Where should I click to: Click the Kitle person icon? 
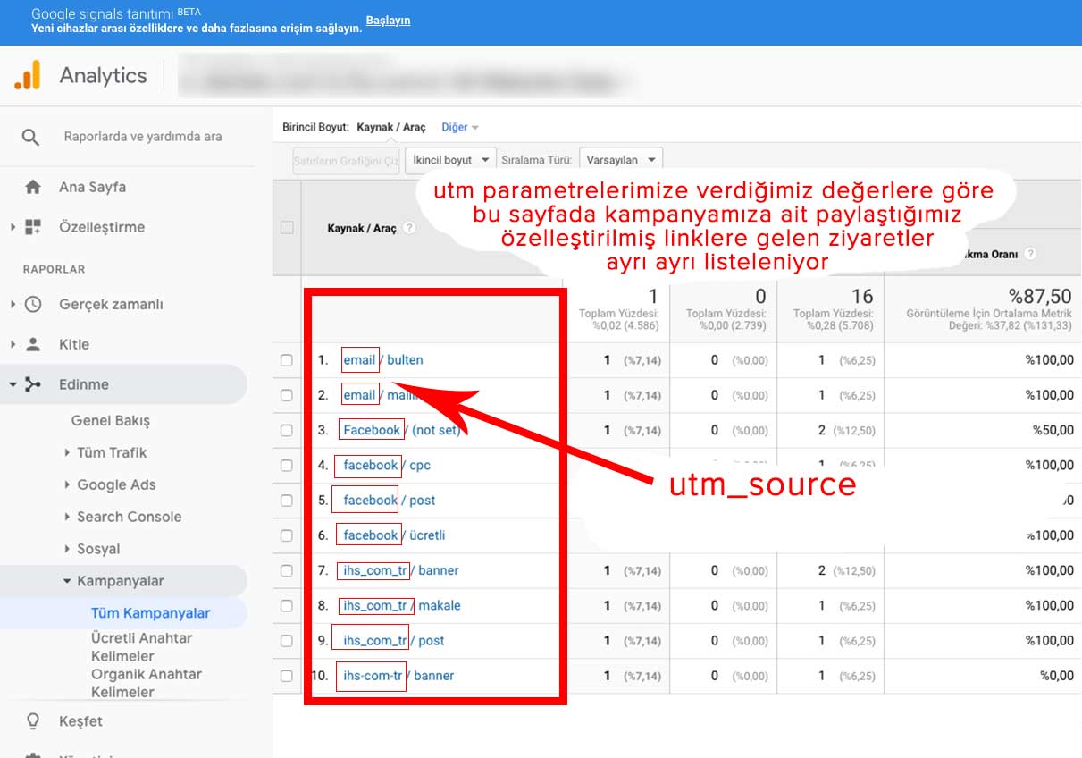[33, 344]
